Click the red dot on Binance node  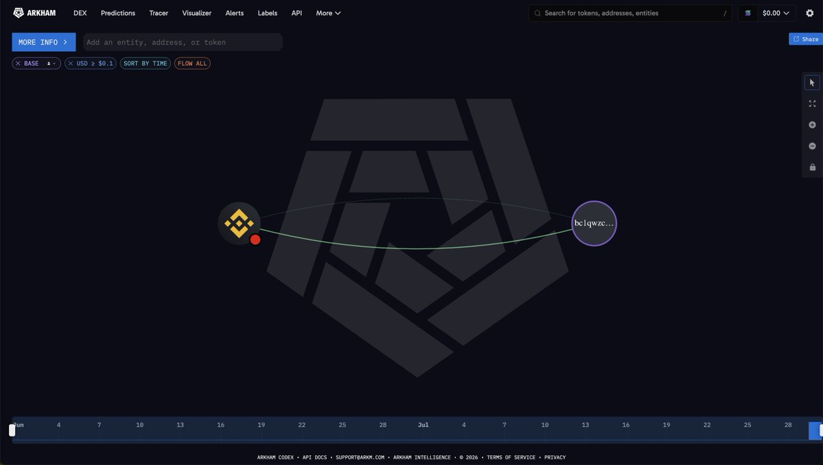255,239
